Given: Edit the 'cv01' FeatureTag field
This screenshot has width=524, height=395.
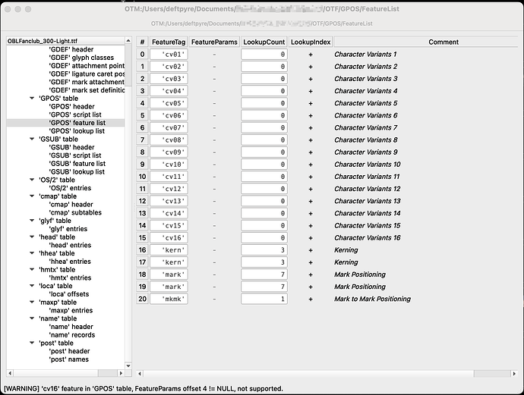Looking at the screenshot, I should (169, 55).
